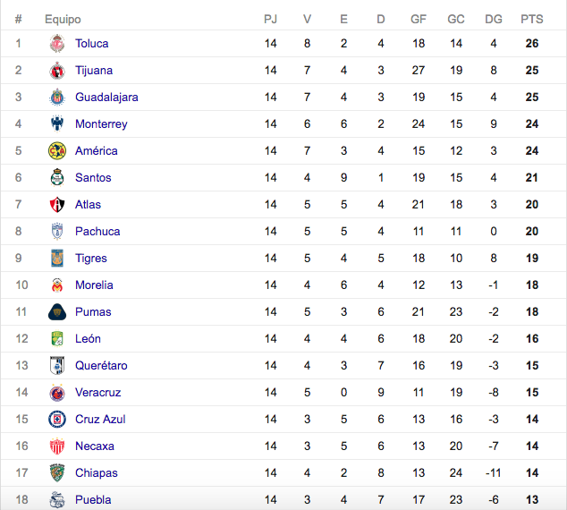This screenshot has width=567, height=510.
Task: Follow the León team name link
Action: tap(88, 338)
